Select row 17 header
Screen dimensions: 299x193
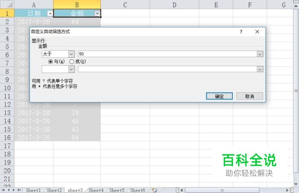7,146
